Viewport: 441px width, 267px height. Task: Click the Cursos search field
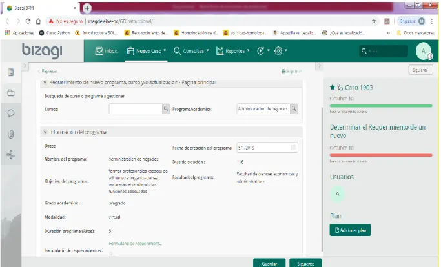click(x=136, y=109)
